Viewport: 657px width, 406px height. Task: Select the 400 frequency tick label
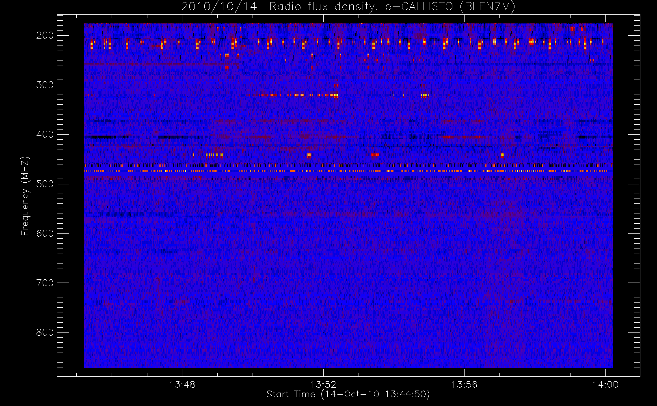[x=45, y=134]
